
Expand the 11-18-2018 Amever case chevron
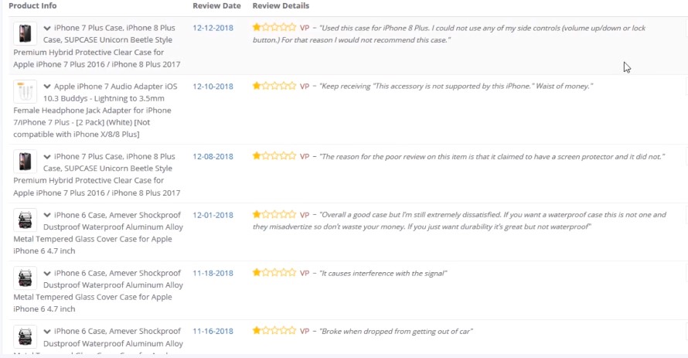47,273
